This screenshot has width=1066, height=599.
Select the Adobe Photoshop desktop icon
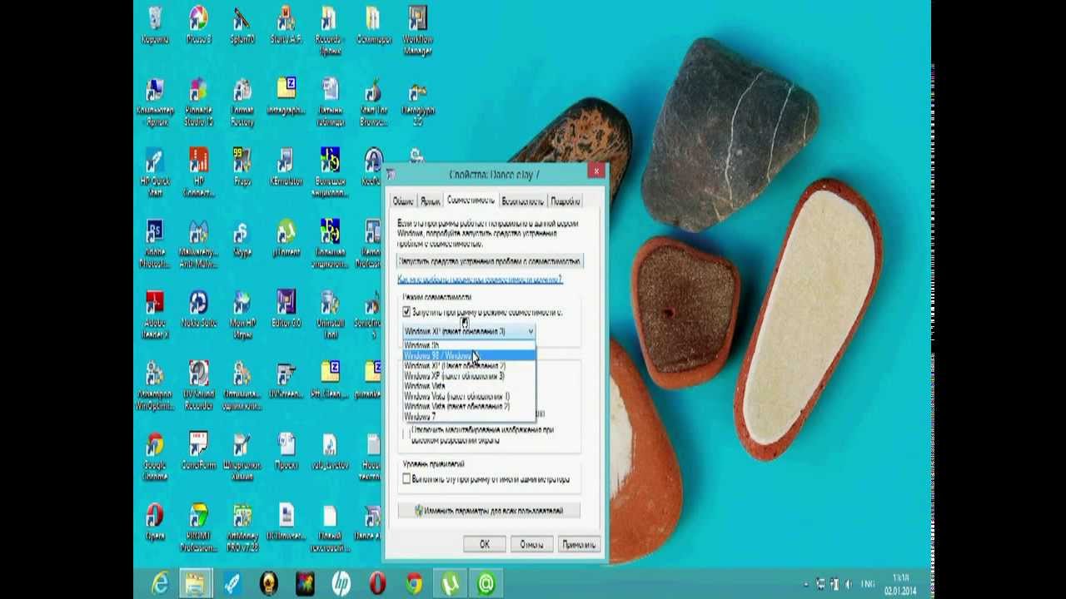[x=155, y=244]
